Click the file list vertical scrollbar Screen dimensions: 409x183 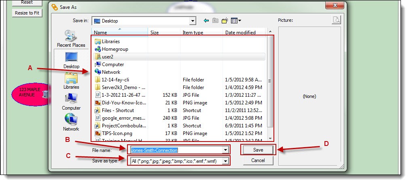click(x=270, y=81)
